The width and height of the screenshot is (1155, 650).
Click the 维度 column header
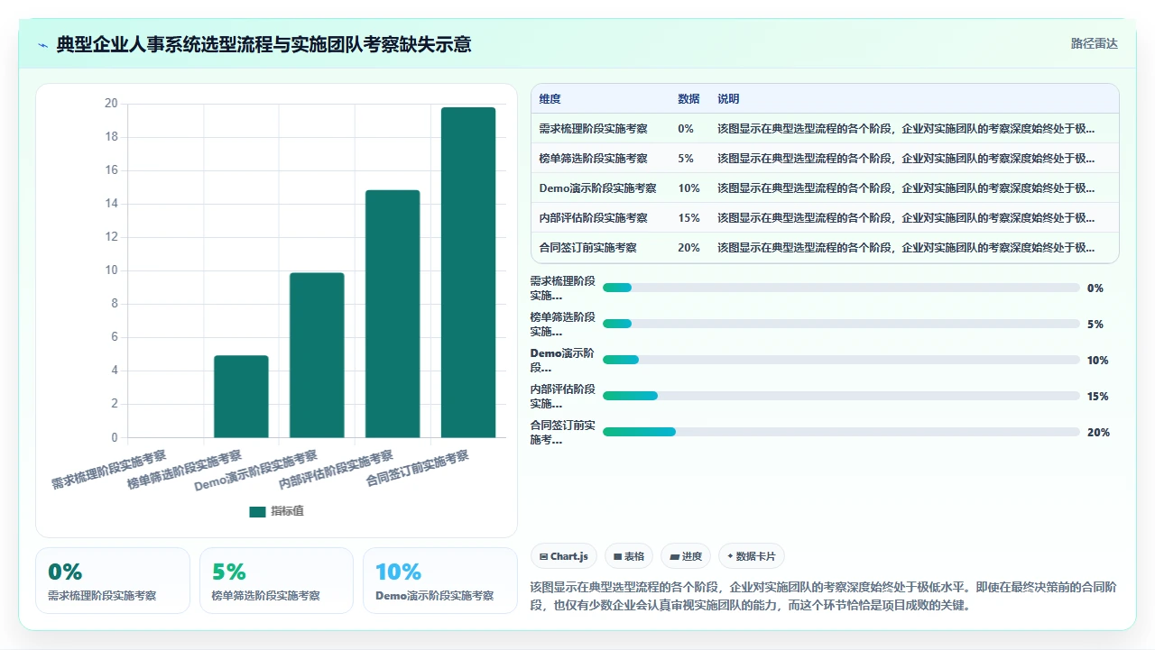pyautogui.click(x=550, y=99)
